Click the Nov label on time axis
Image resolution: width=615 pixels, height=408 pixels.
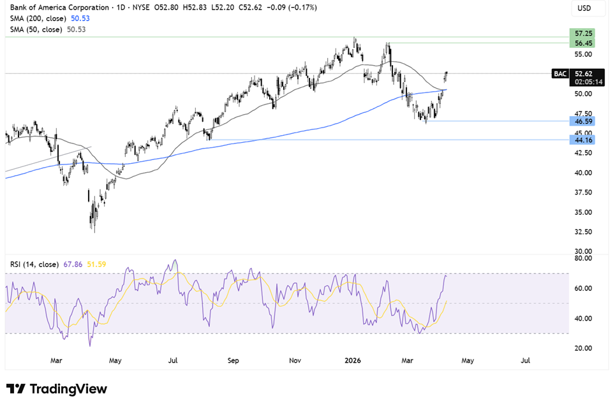coord(295,361)
